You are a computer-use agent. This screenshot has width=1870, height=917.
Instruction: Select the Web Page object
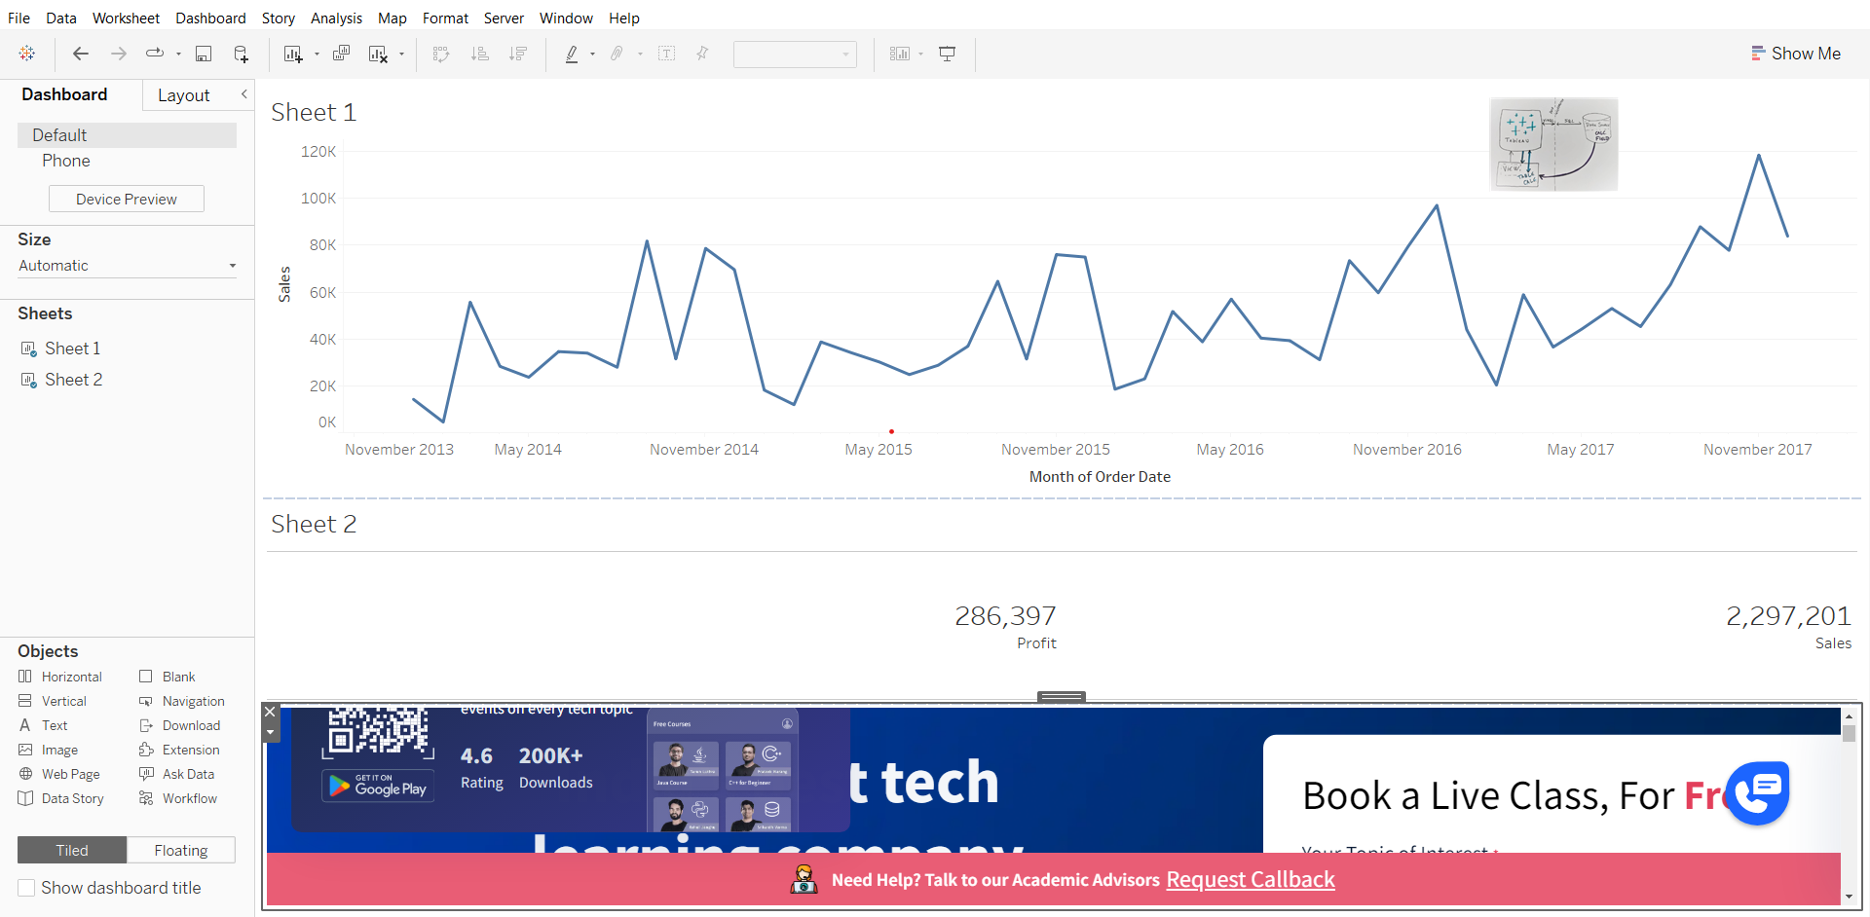(70, 774)
